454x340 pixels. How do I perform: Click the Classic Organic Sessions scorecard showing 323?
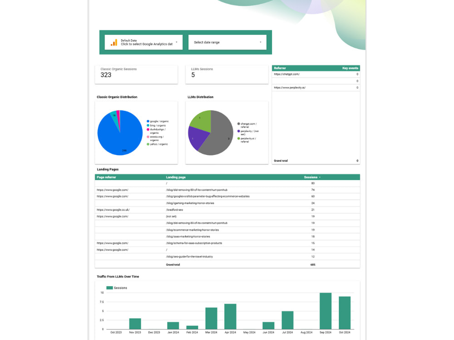point(136,75)
